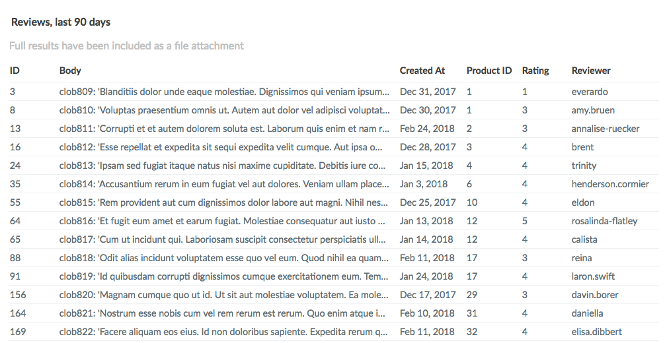This screenshot has width=667, height=343.
Task: Click the Product ID column header
Action: tap(489, 71)
